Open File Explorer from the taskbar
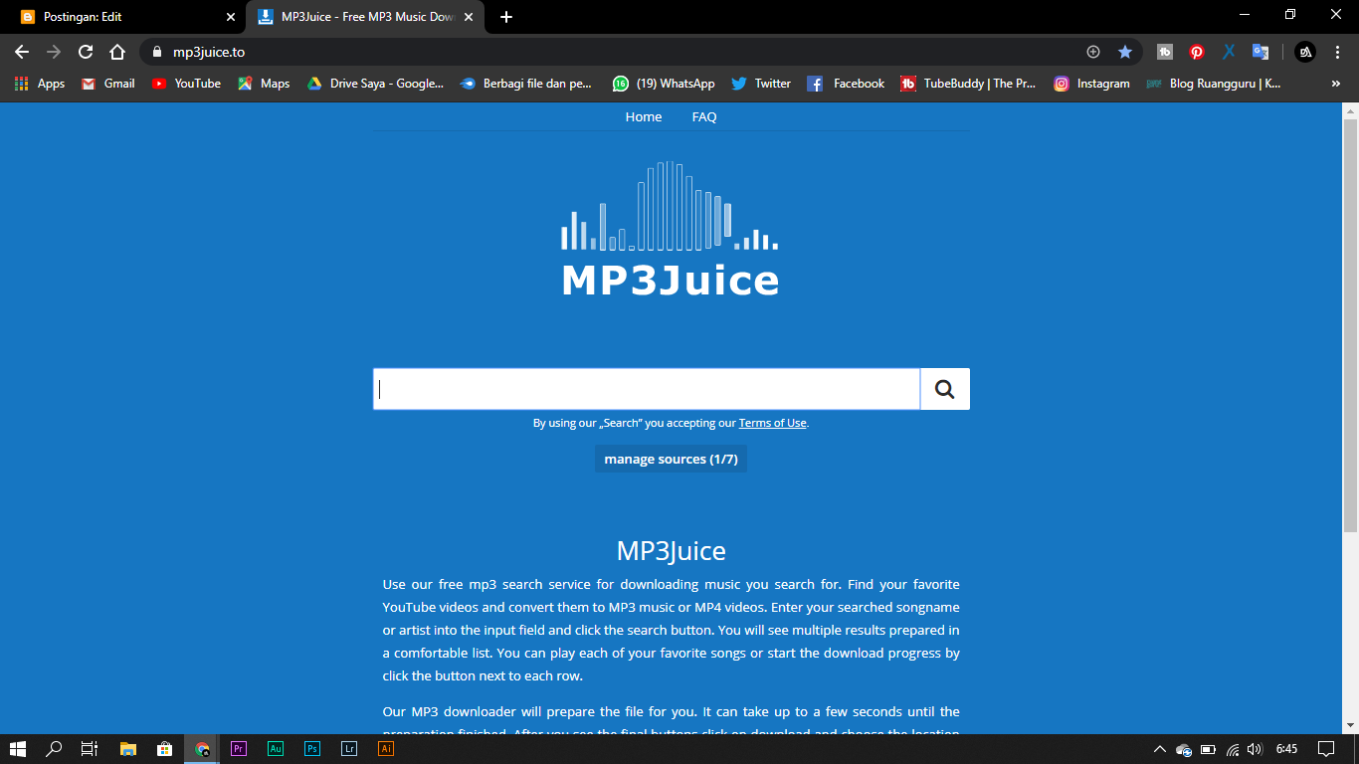Screen dimensions: 1359x764 tap(127, 749)
